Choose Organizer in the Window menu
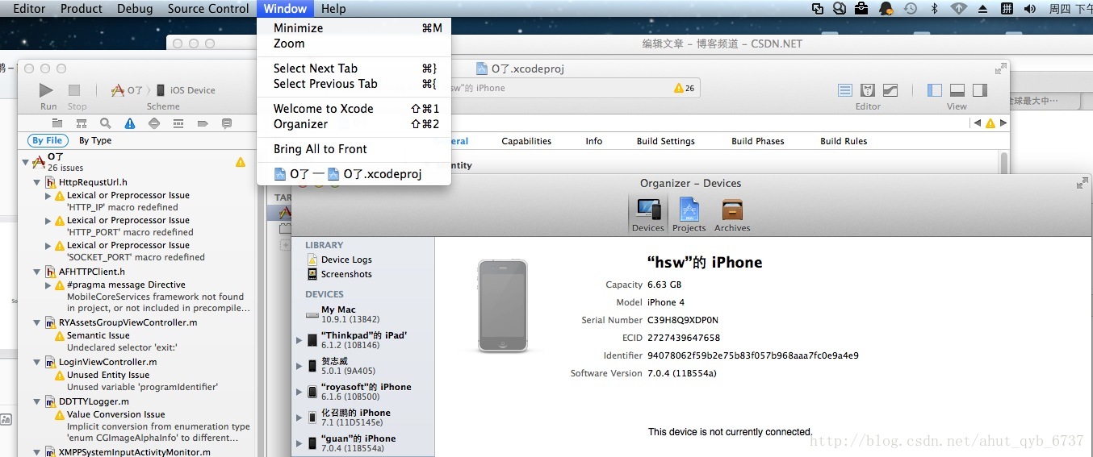Image resolution: width=1093 pixels, height=457 pixels. coord(354,124)
